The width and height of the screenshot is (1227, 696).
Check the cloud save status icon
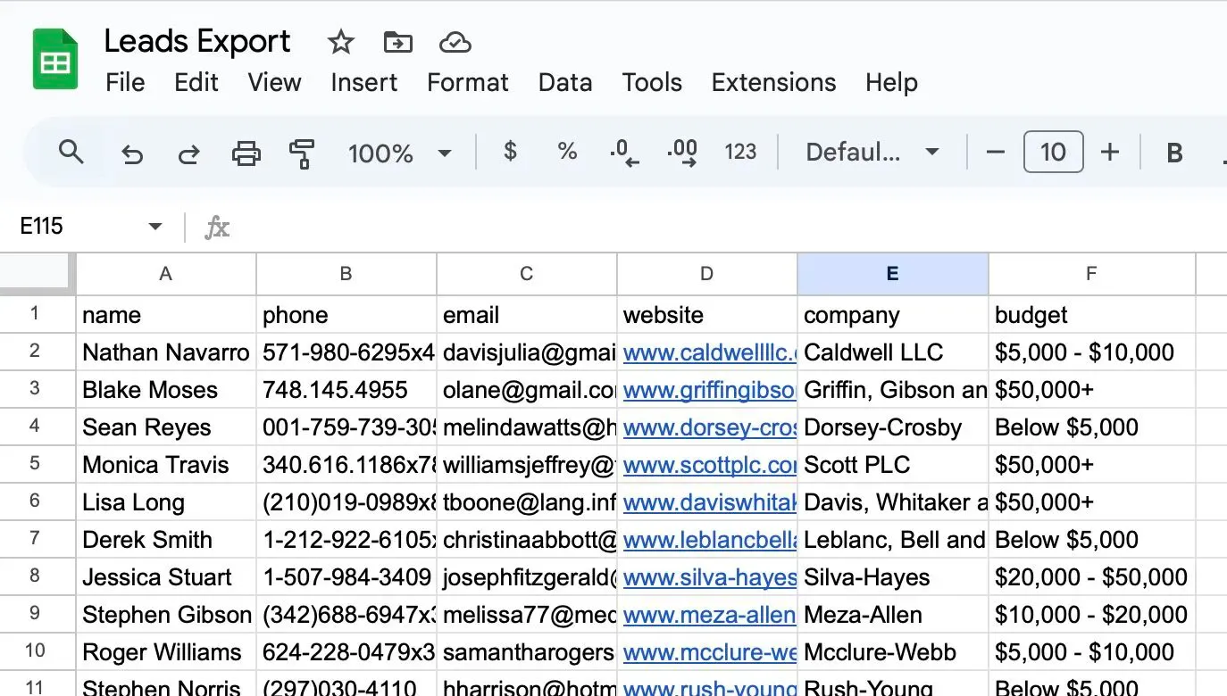(455, 42)
